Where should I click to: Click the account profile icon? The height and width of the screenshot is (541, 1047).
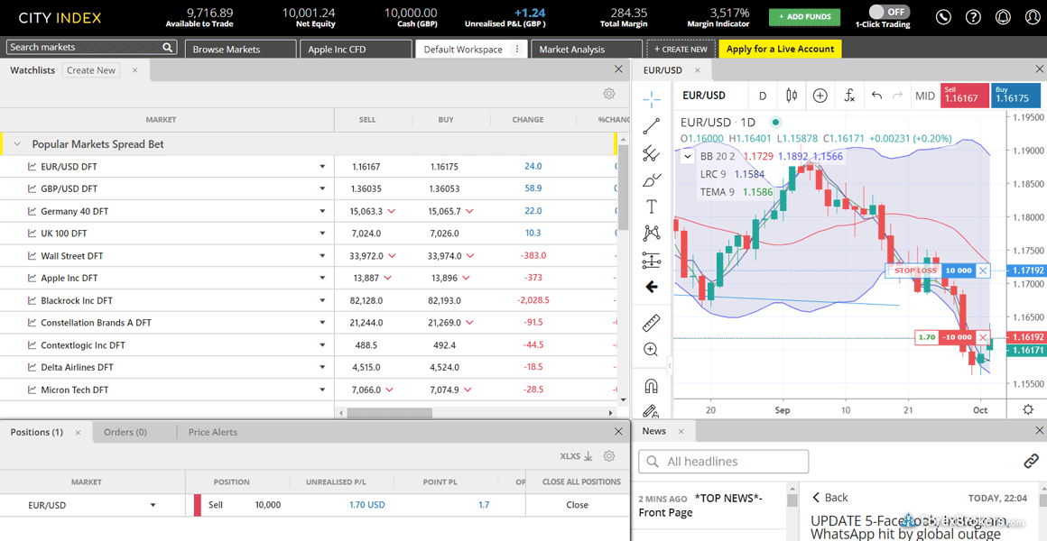pyautogui.click(x=1033, y=16)
